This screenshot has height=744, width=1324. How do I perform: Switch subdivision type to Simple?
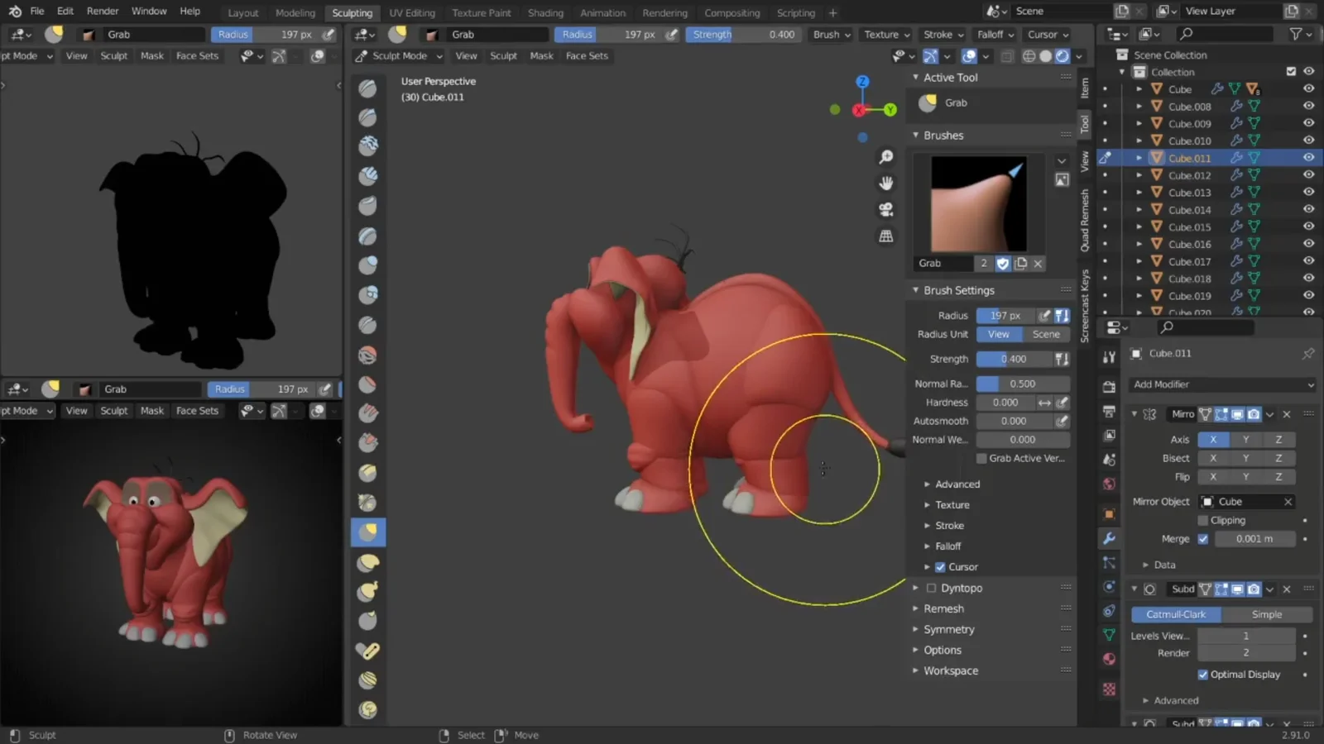pos(1266,614)
